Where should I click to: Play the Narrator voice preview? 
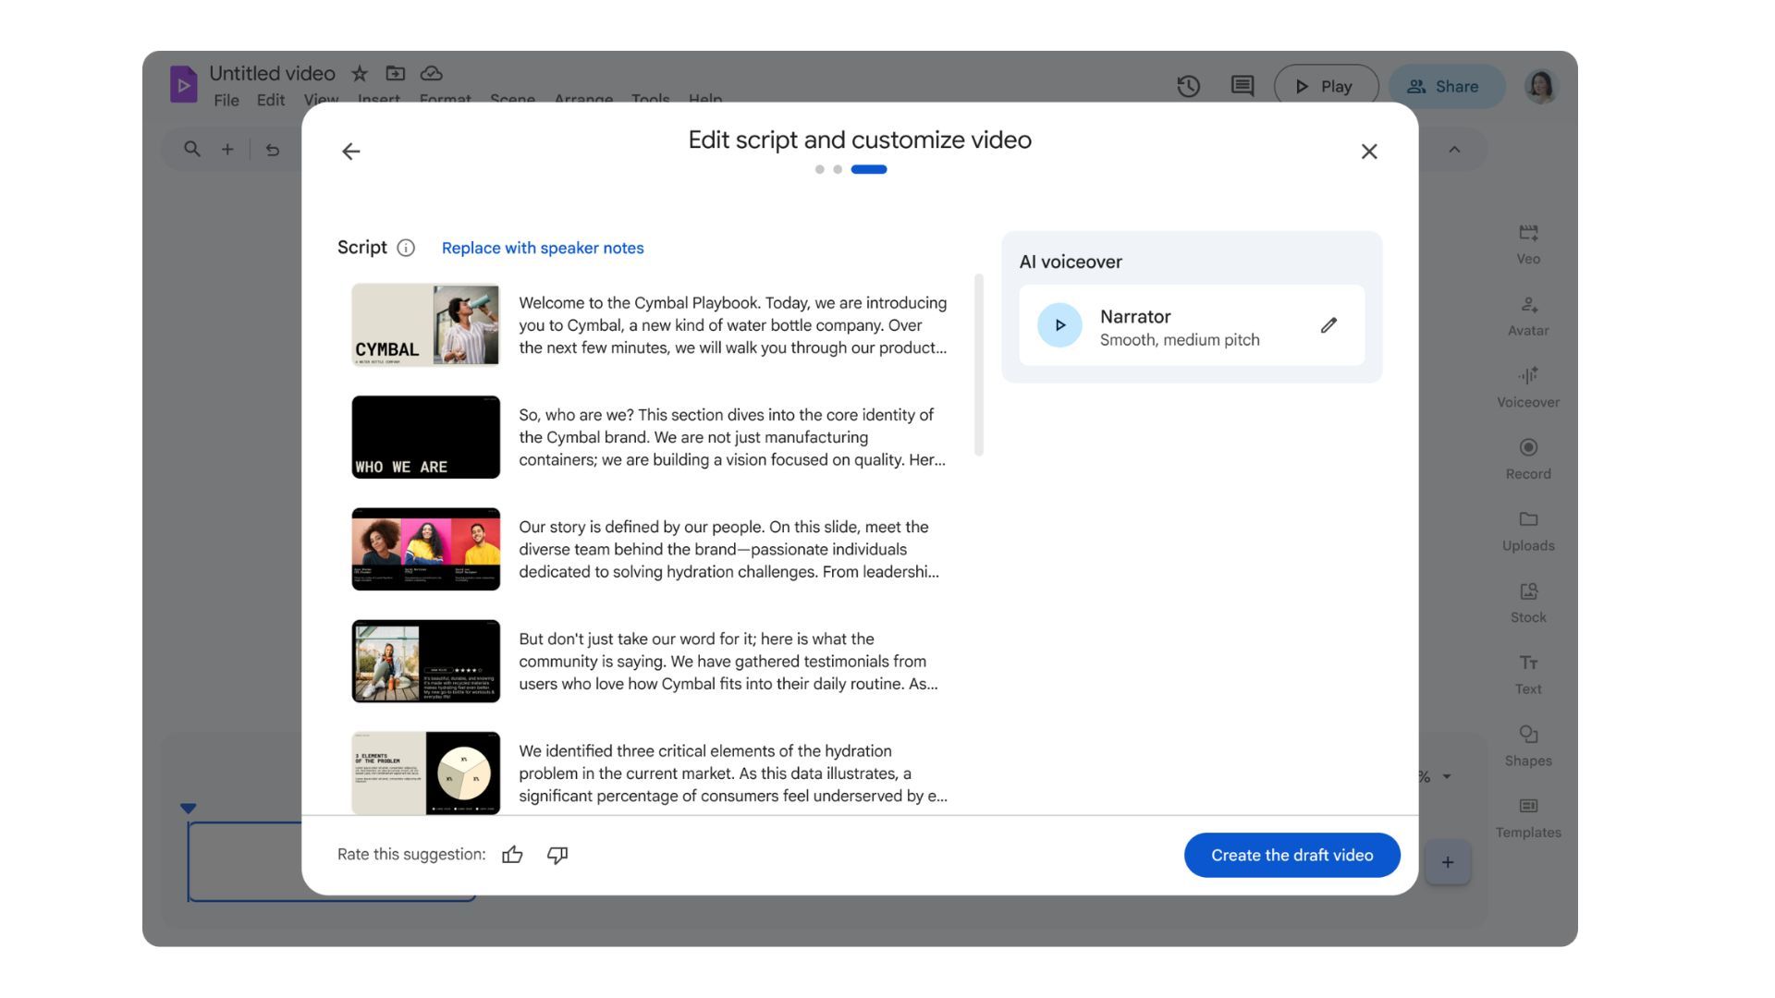(x=1059, y=325)
